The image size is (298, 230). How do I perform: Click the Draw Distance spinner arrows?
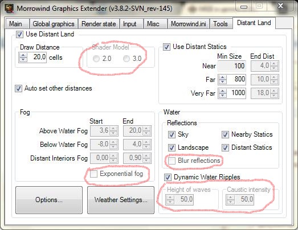[x=23, y=57]
